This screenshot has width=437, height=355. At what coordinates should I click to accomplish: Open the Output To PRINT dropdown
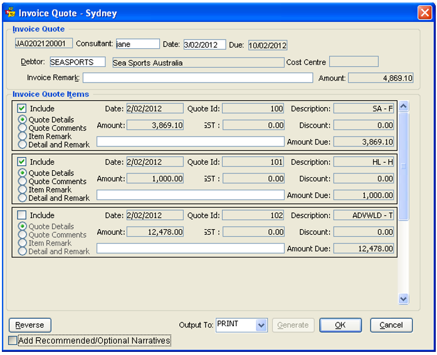pos(261,325)
